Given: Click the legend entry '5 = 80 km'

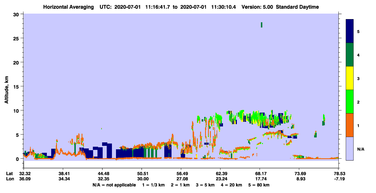Looking at the screenshot, I should tap(259, 185).
